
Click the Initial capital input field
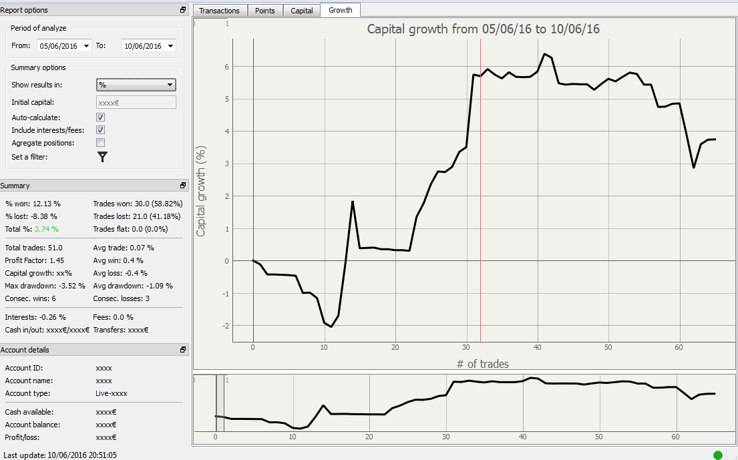tap(136, 102)
